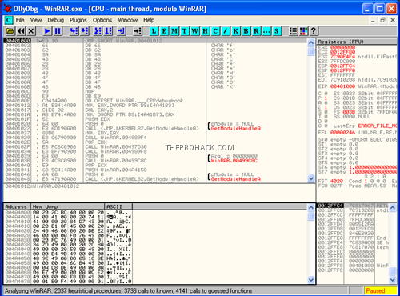Click stack pane scrollbar down arrow

click(393, 280)
